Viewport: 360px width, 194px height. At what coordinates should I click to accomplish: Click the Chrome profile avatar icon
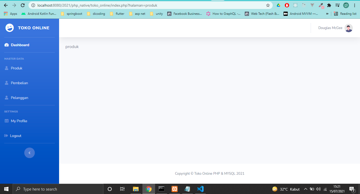tap(346, 5)
